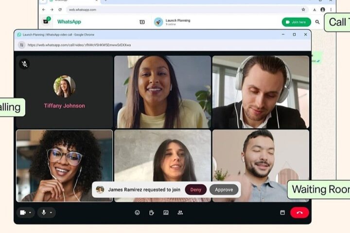Screen dimensions: 350x233
Task: Go forward in the background browser window
Action: (x=52, y=10)
